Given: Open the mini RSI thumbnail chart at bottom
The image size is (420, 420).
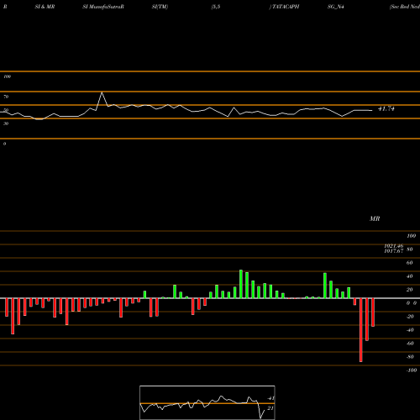Looking at the screenshot, I should [x=207, y=402].
